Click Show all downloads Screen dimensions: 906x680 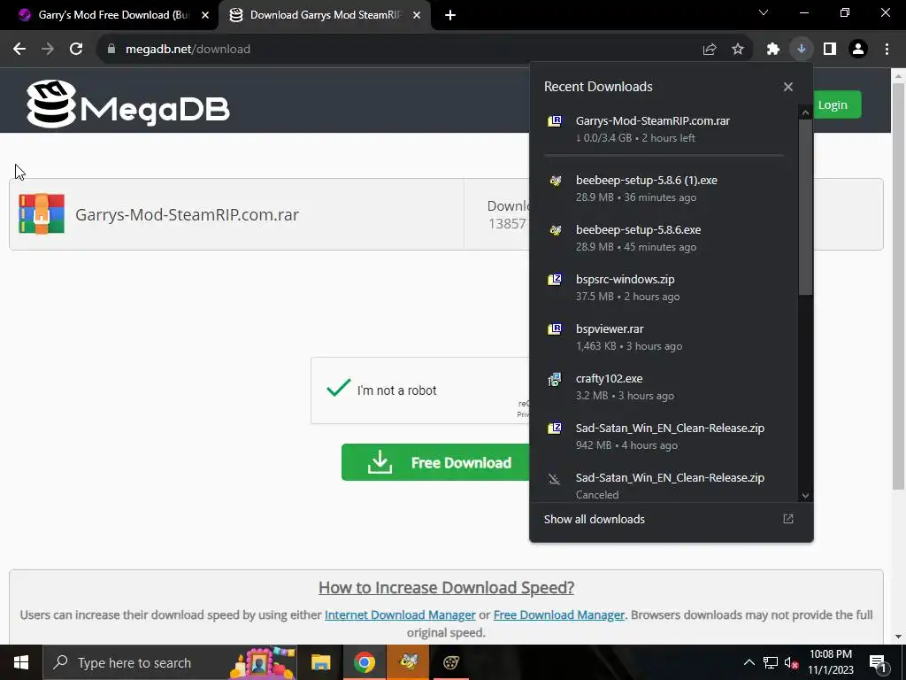click(594, 519)
